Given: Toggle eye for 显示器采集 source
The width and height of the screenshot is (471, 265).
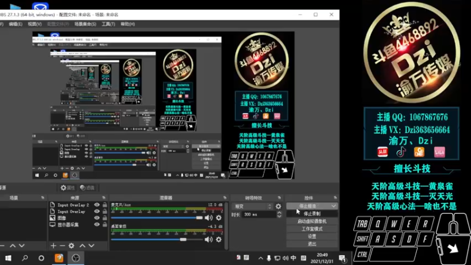Looking at the screenshot, I should coord(97,225).
